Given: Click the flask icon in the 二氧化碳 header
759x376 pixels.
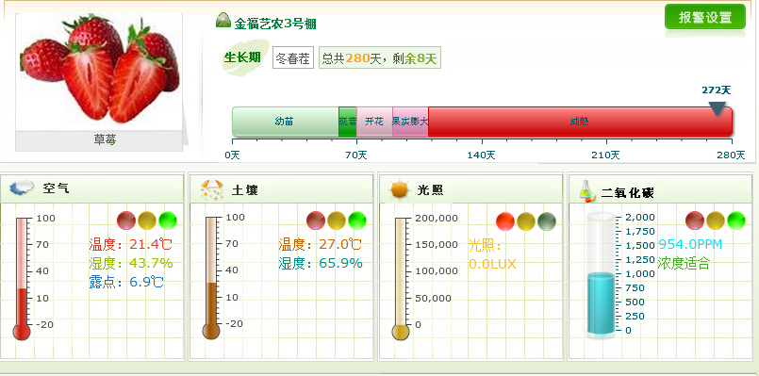Looking at the screenshot, I should point(586,190).
